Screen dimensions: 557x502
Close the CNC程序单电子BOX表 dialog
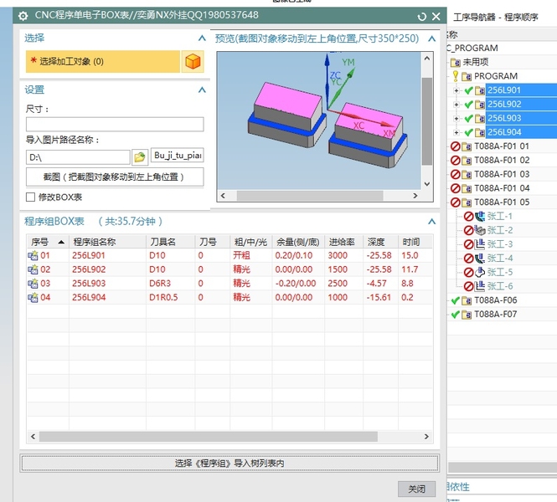click(436, 17)
